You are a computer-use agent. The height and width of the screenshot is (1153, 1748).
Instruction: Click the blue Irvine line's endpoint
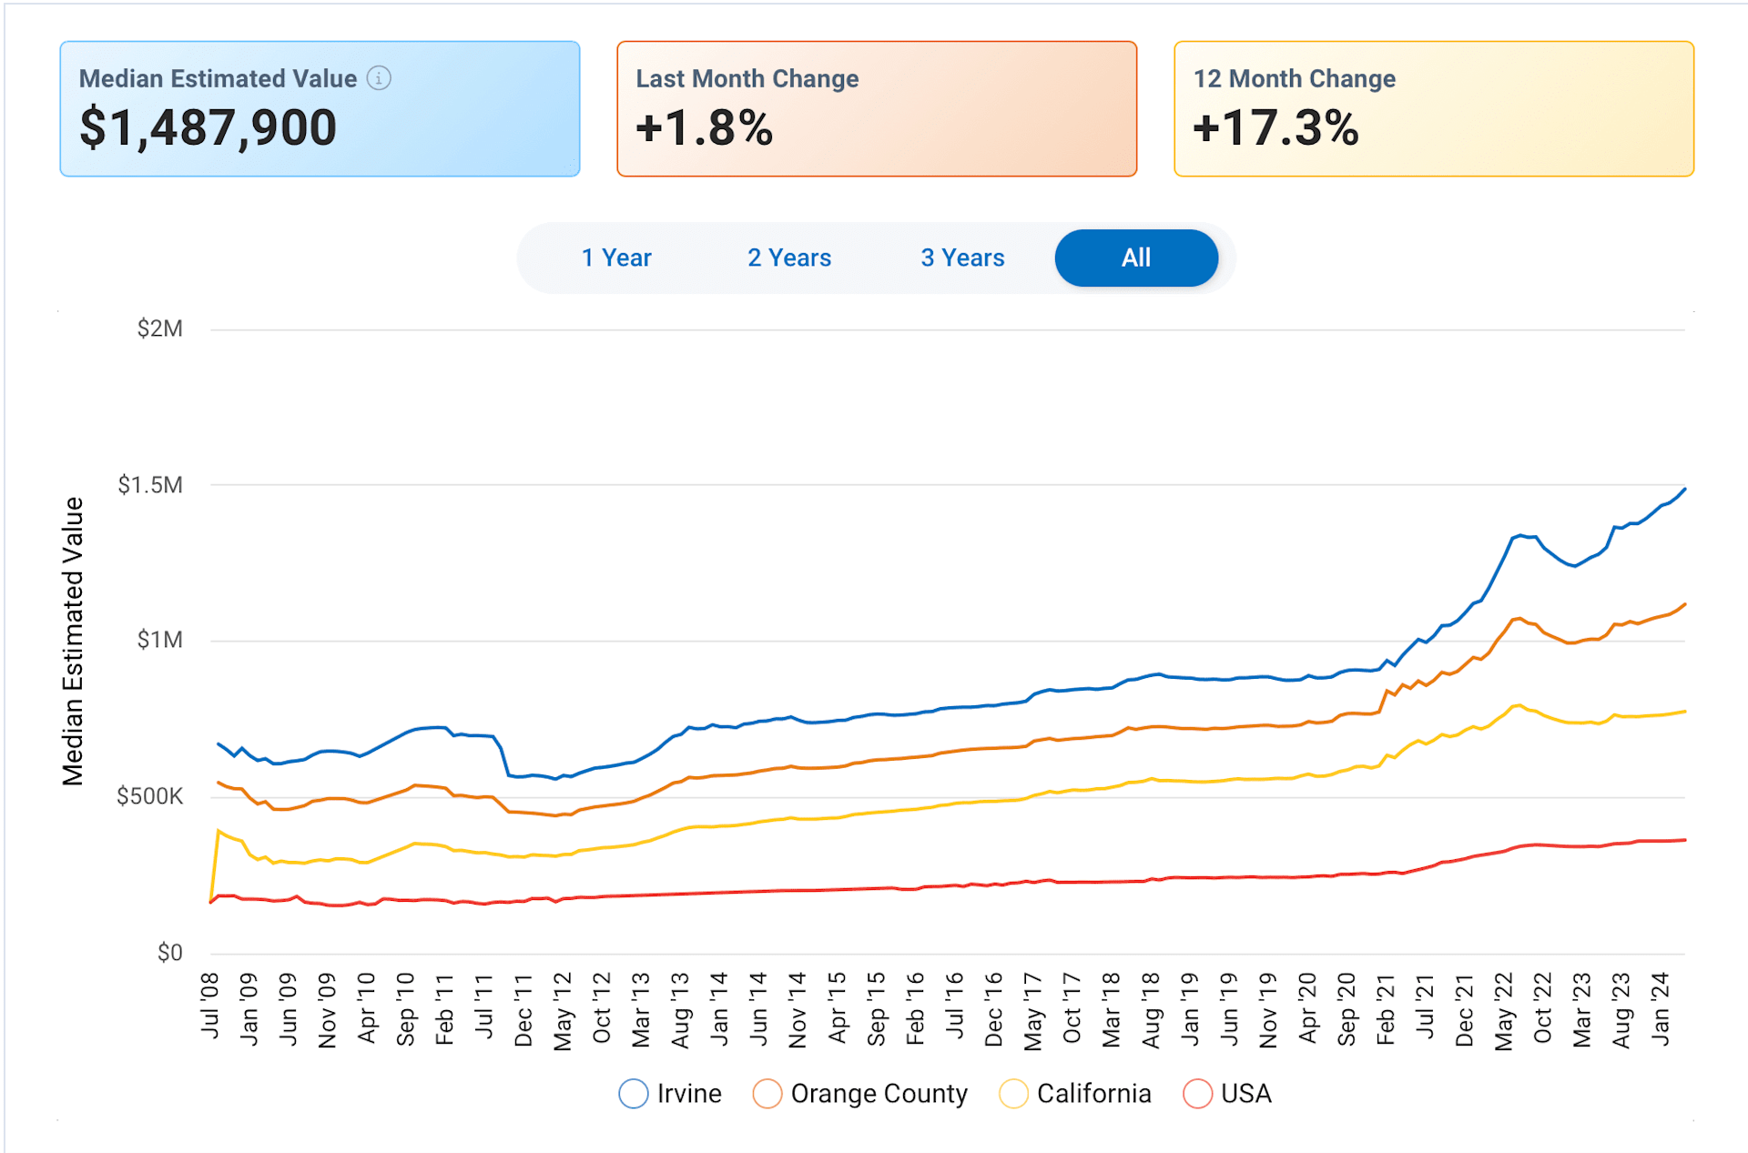[1684, 490]
